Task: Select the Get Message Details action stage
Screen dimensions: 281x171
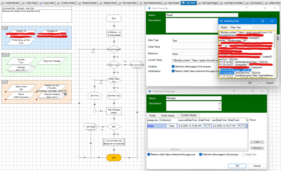Action: coord(114,111)
